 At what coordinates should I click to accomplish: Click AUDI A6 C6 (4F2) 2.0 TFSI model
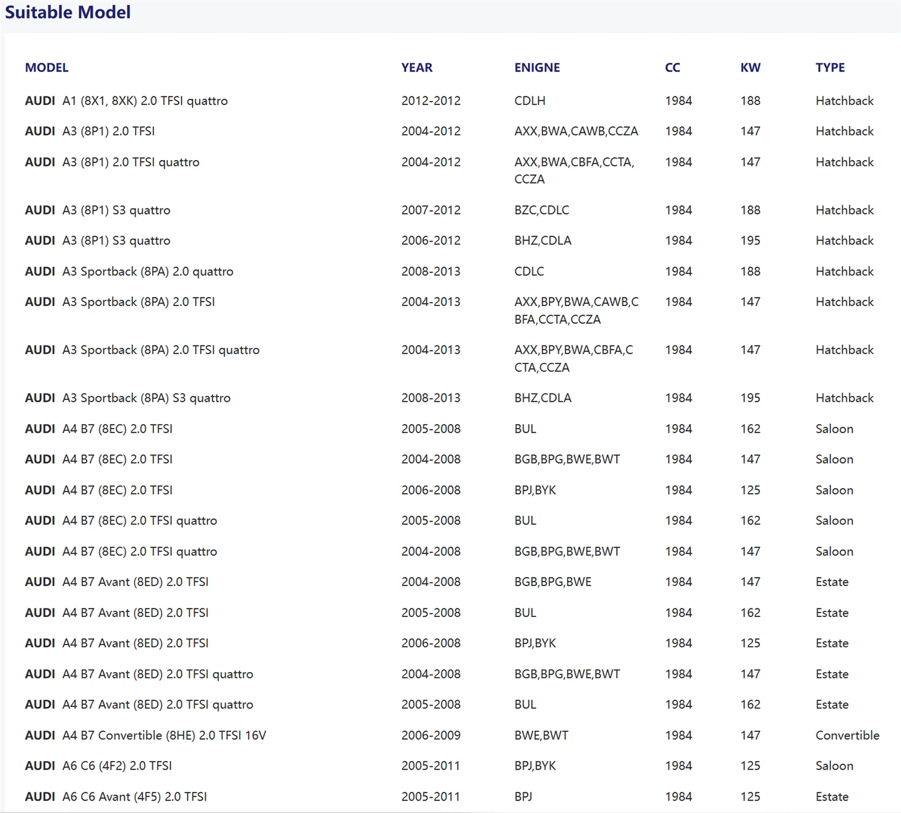99,766
